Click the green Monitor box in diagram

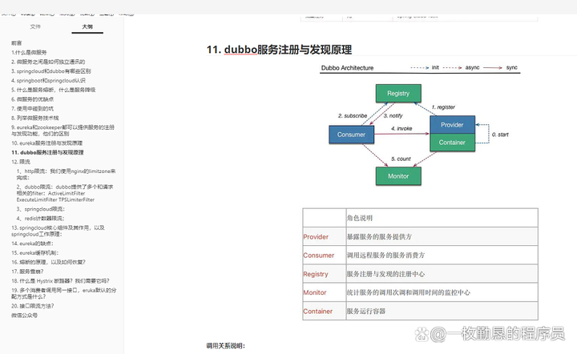click(398, 176)
